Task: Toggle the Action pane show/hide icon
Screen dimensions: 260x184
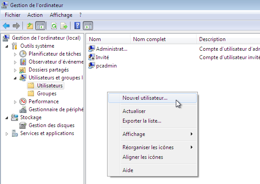Action: click(x=88, y=26)
